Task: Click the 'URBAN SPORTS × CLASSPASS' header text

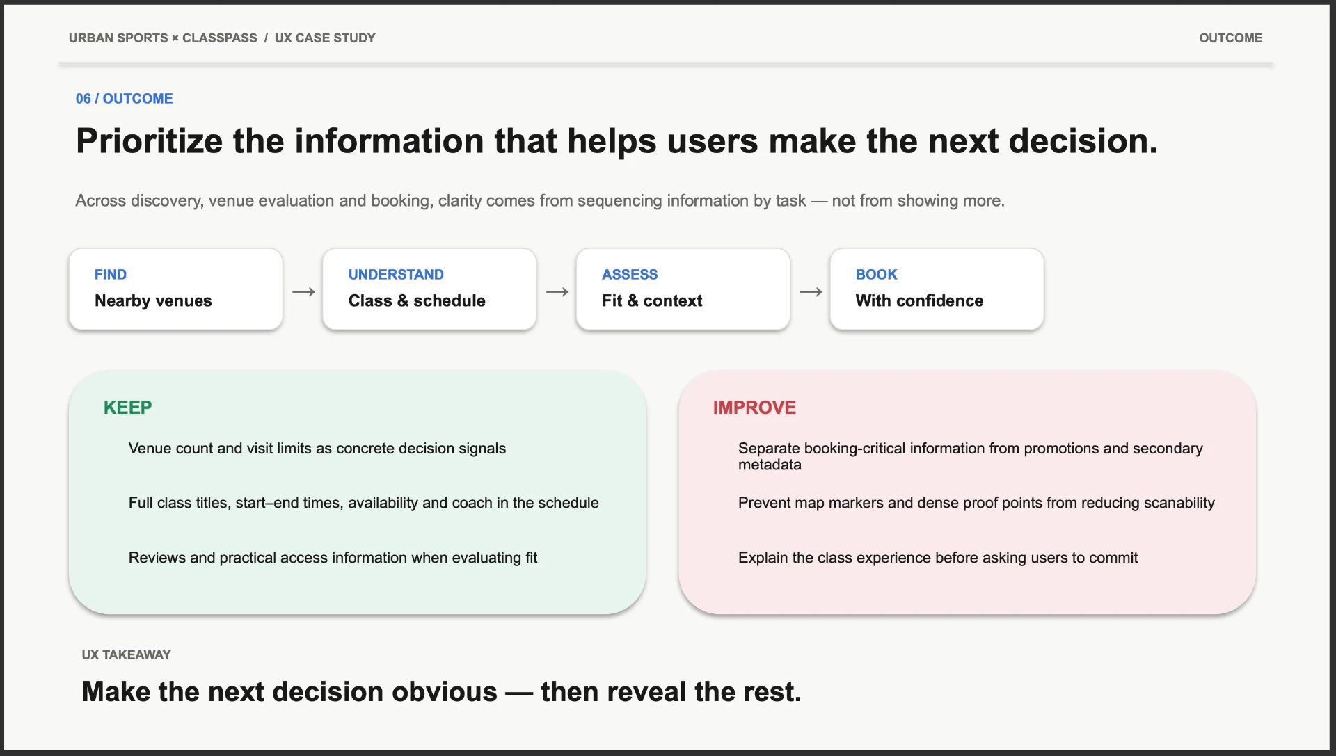Action: click(x=163, y=38)
